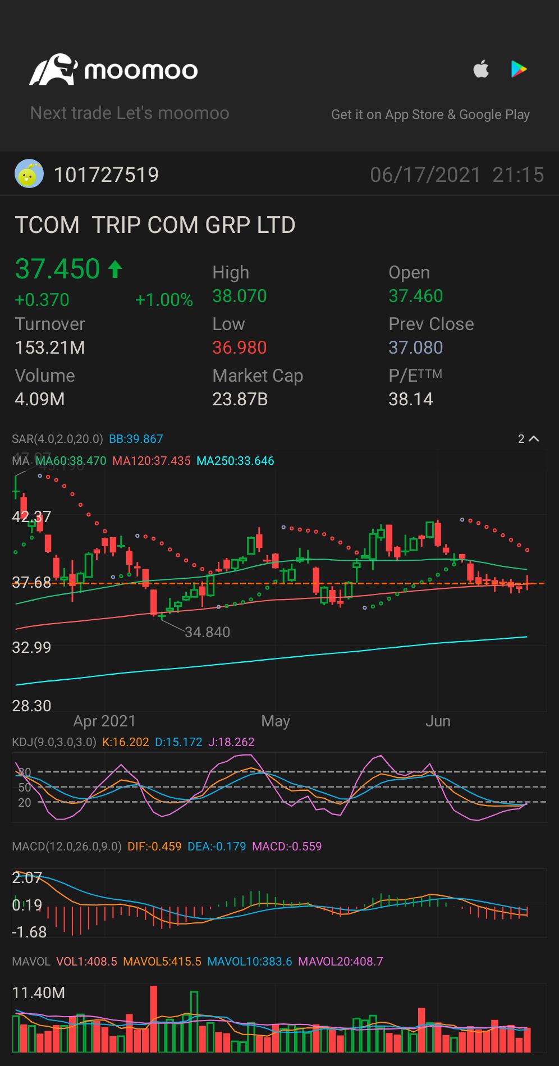Tap the green up-arrow beside price 37.450
559x1066 pixels.
(115, 269)
